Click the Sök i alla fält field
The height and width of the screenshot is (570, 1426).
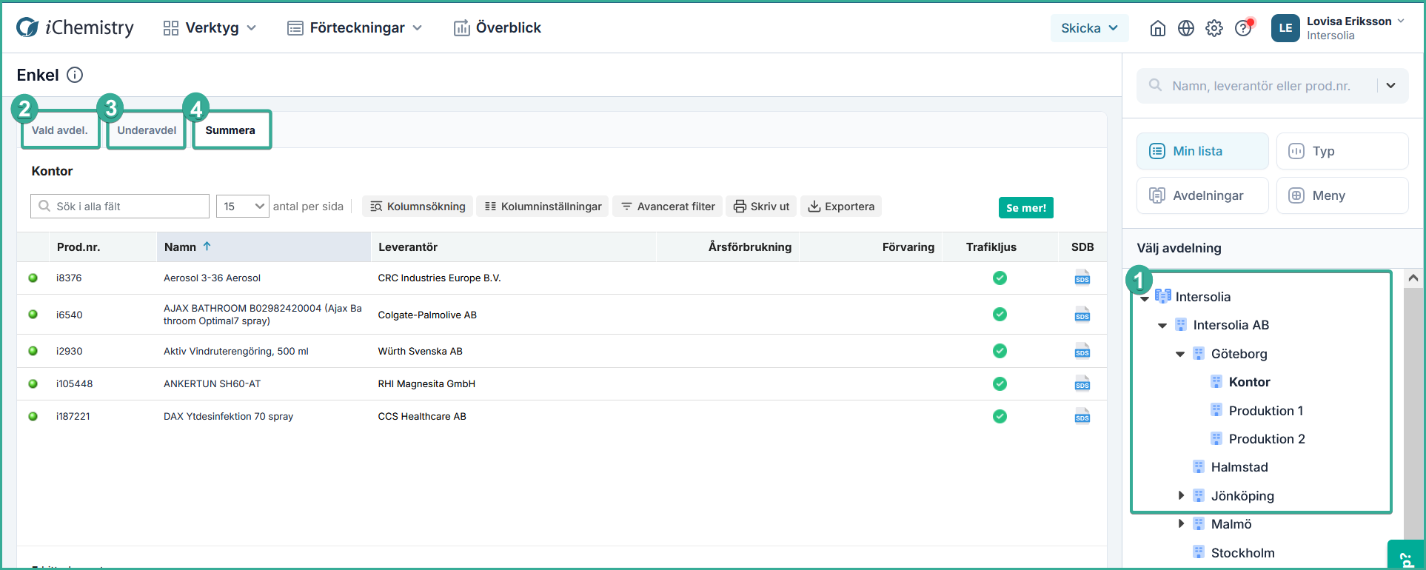pyautogui.click(x=120, y=207)
